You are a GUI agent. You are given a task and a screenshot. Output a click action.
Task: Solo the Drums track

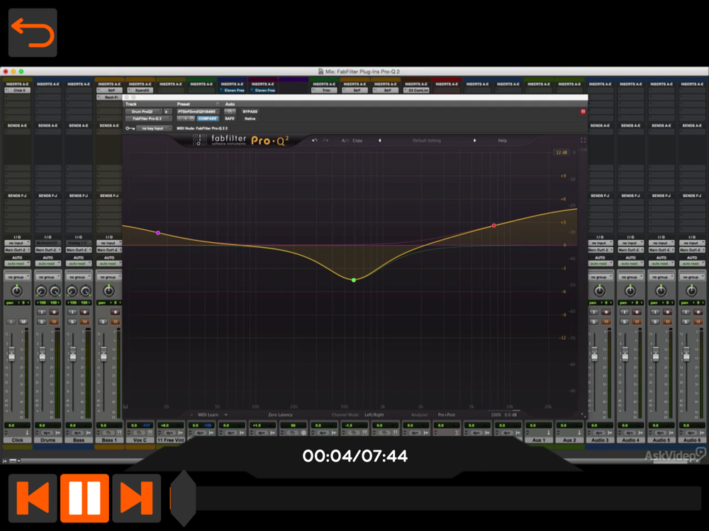42,321
